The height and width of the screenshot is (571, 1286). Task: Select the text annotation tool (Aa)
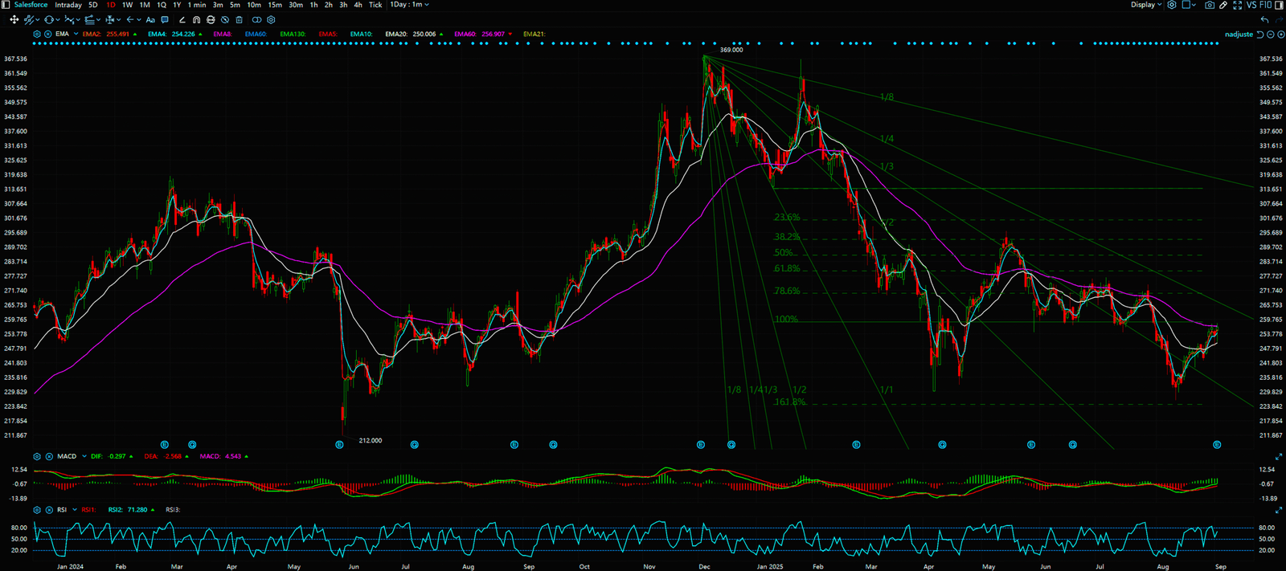click(150, 20)
